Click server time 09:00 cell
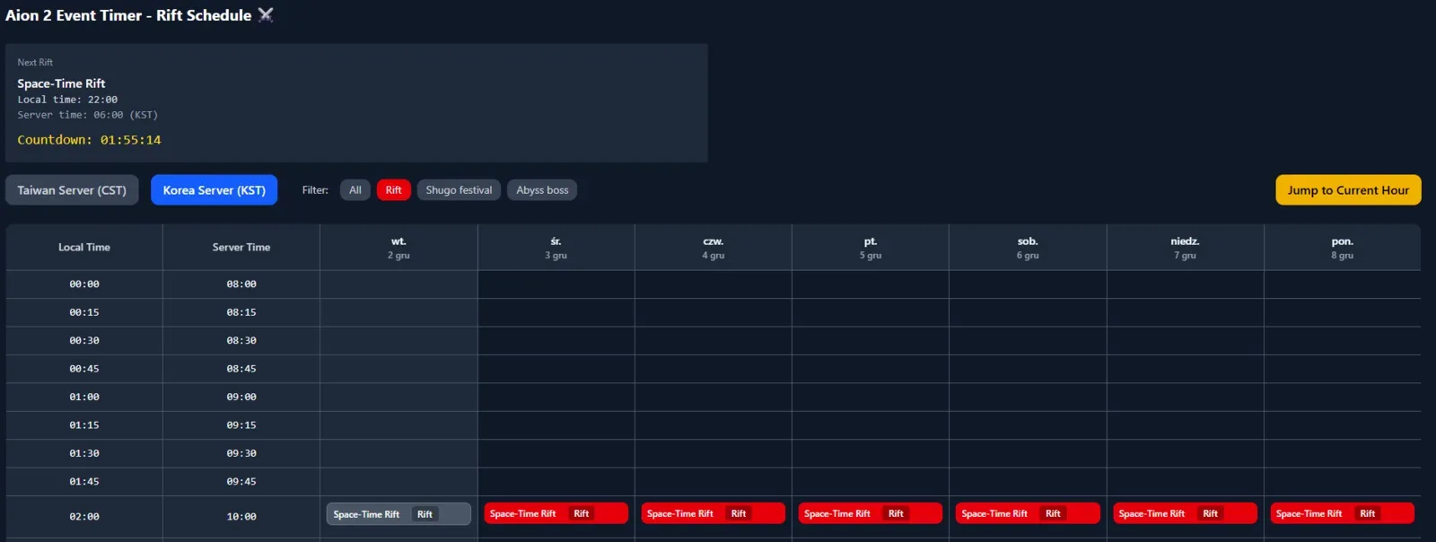Image resolution: width=1436 pixels, height=542 pixels. (241, 397)
